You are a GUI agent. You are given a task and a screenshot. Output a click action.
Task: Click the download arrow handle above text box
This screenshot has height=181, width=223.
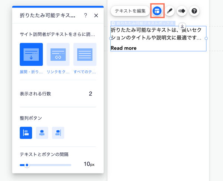182,26
